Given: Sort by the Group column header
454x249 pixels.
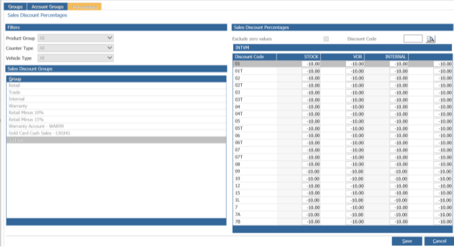Looking at the screenshot, I should click(x=116, y=79).
